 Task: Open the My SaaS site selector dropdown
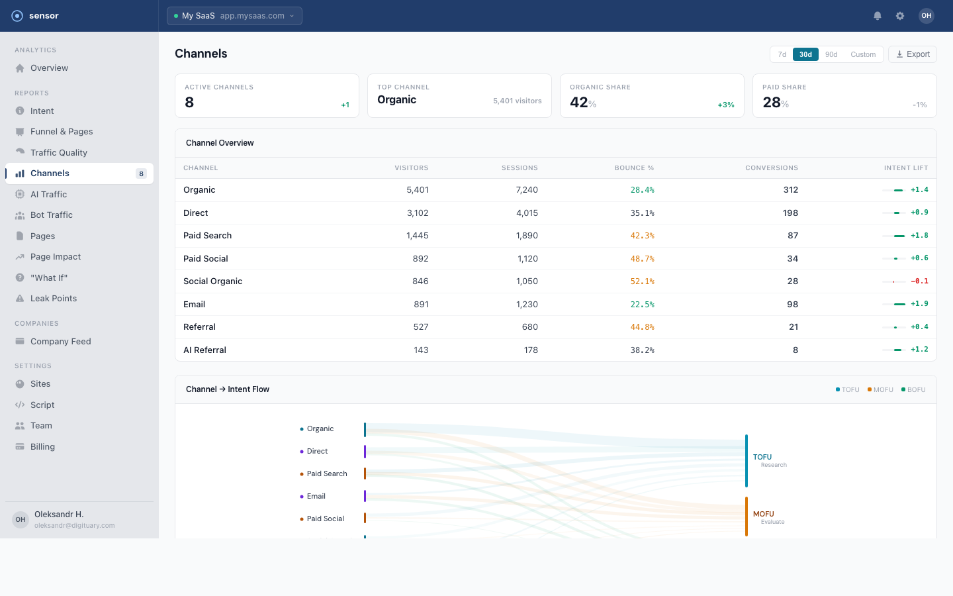[234, 15]
